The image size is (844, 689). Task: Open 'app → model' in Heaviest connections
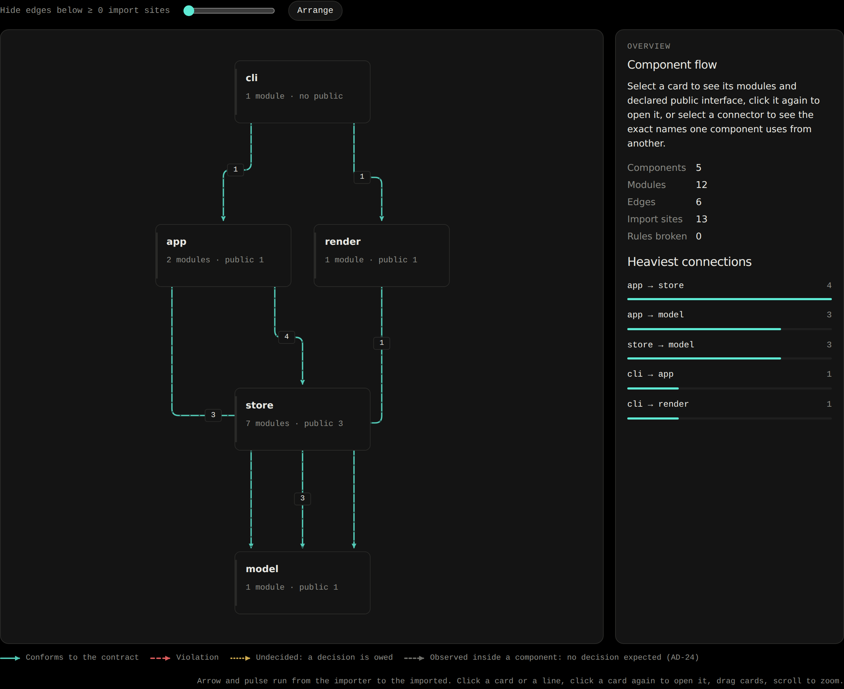pyautogui.click(x=729, y=319)
